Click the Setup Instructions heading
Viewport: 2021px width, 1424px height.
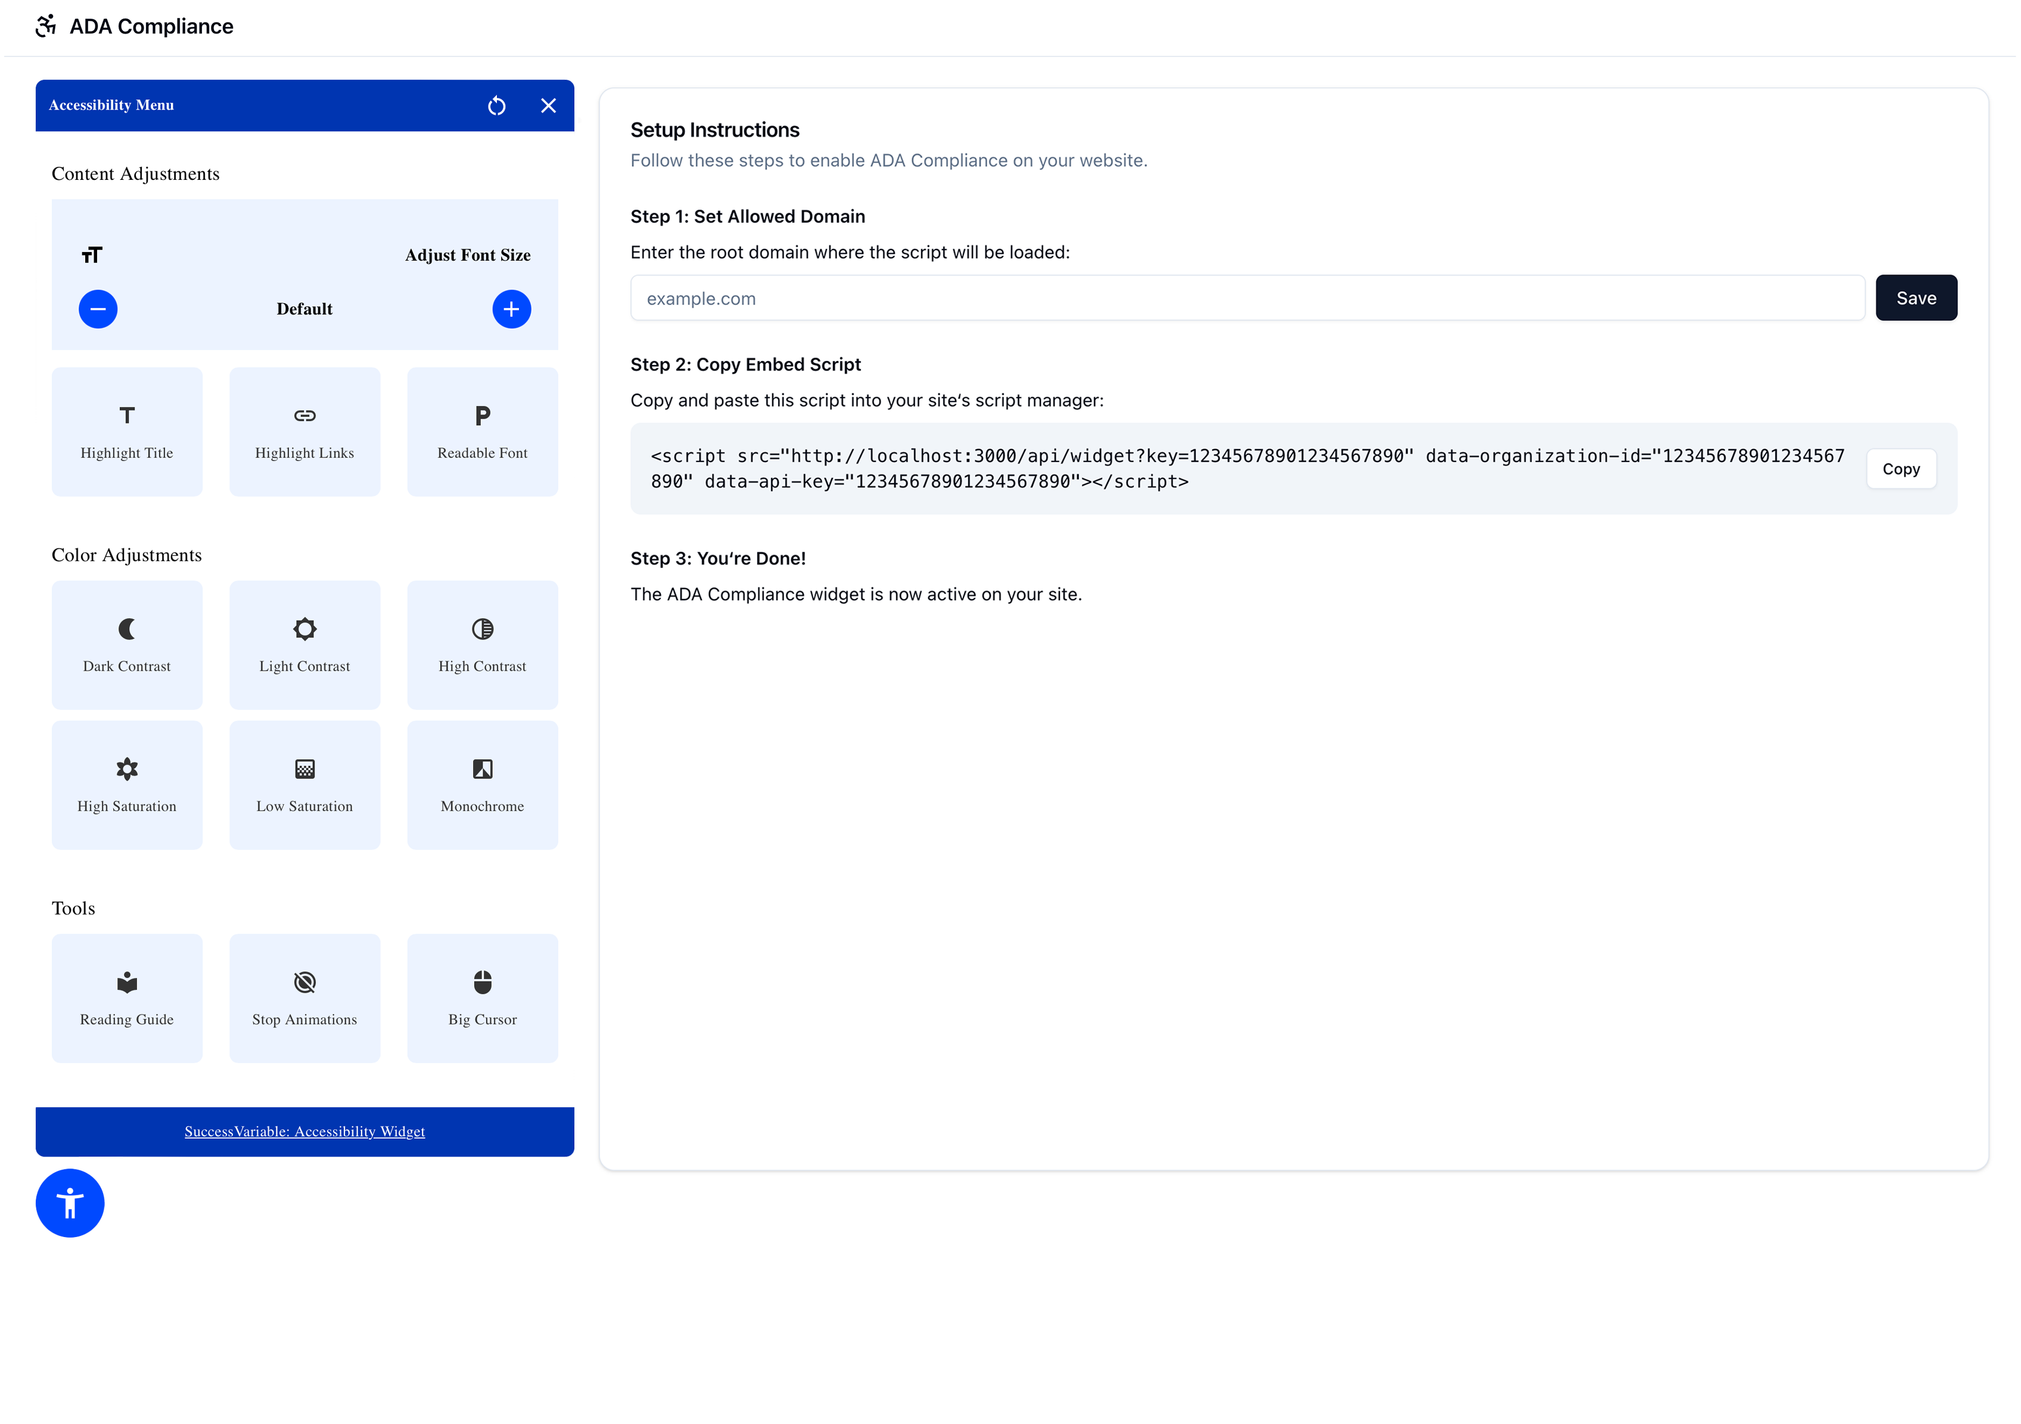coord(715,130)
